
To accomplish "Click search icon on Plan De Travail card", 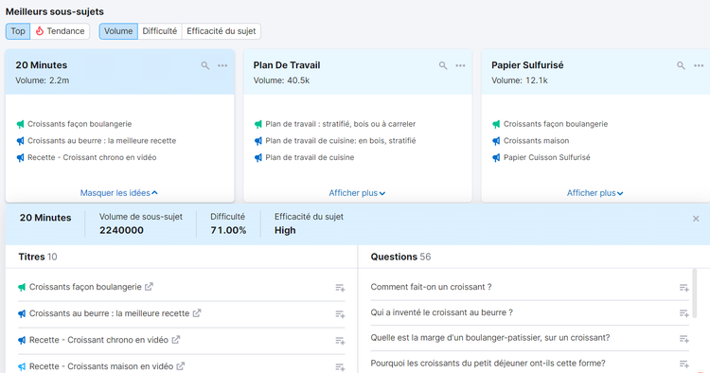I will coord(443,65).
